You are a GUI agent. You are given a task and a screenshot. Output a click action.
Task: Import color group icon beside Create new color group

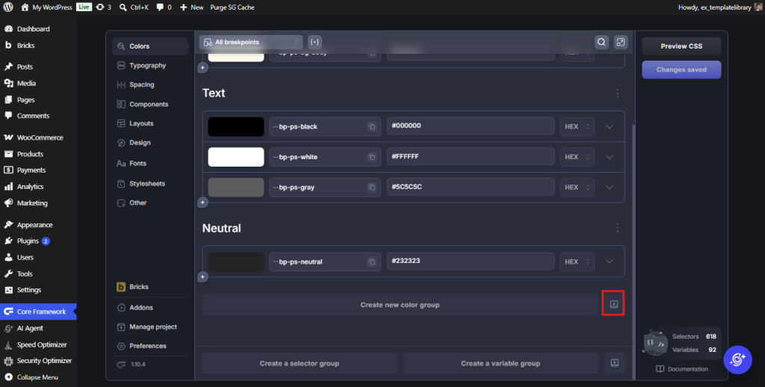coord(614,305)
